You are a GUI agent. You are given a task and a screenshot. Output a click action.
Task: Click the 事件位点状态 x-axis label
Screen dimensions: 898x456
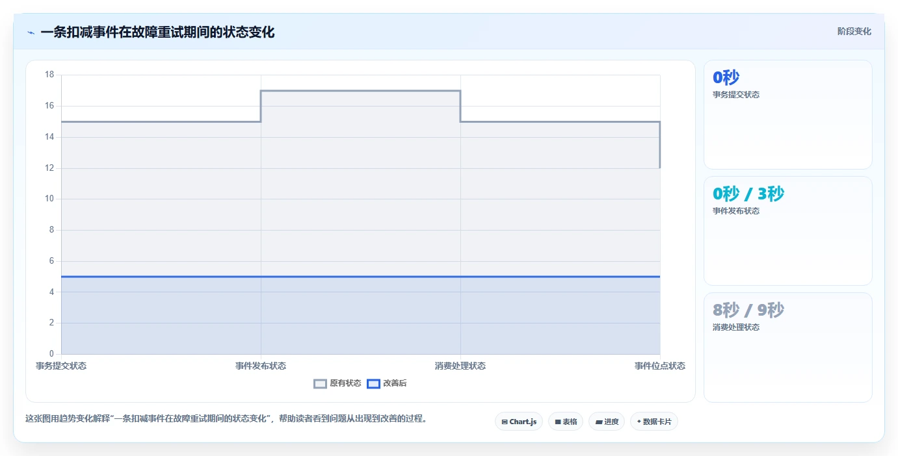coord(660,366)
